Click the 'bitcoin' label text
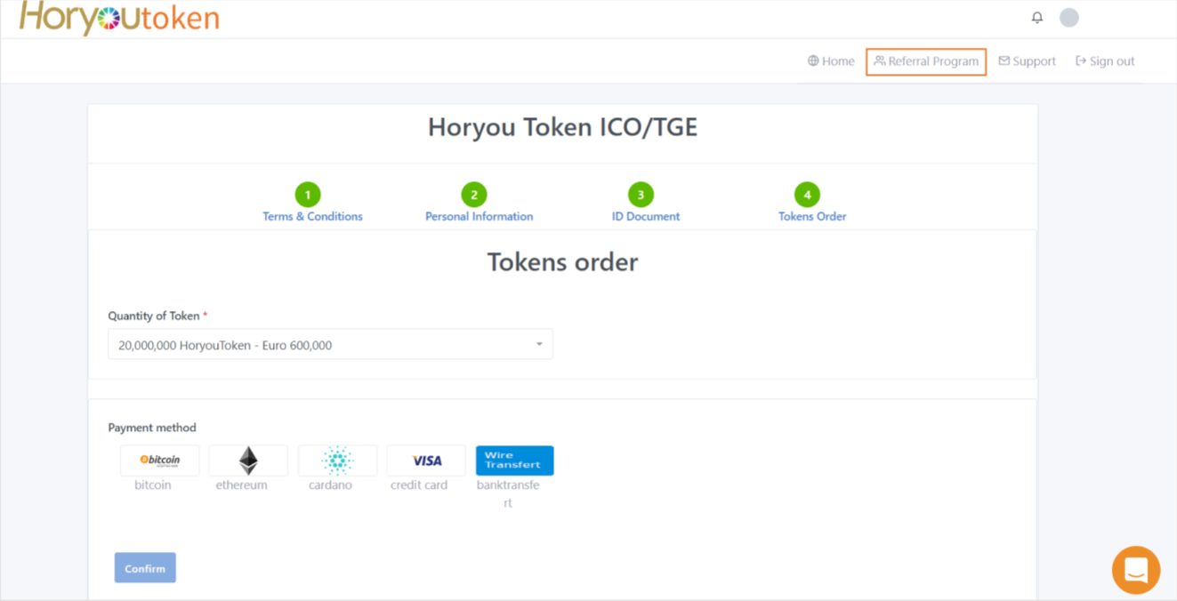 point(153,485)
